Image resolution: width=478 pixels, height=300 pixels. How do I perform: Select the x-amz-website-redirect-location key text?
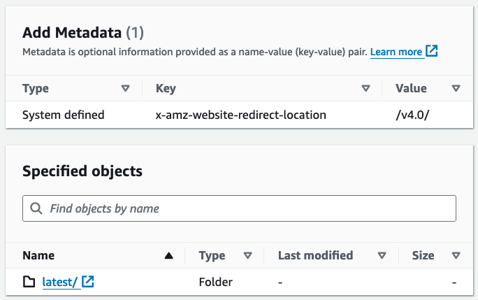point(241,115)
